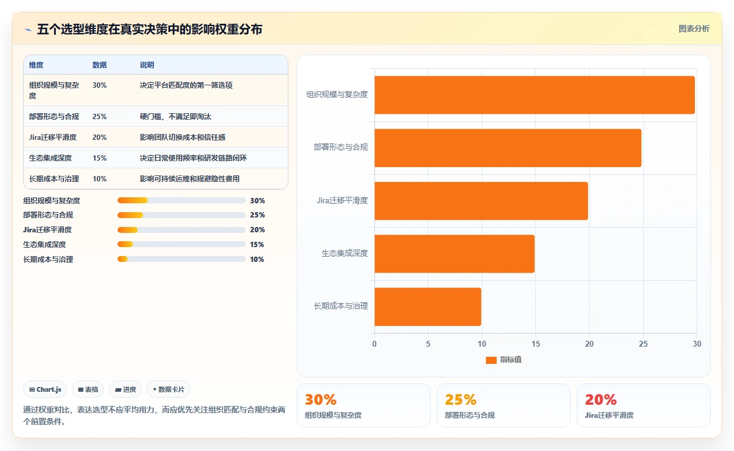734x451 pixels.
Task: Click the 决定平台匹配度的第一筛选项 table cell
Action: [x=186, y=85]
